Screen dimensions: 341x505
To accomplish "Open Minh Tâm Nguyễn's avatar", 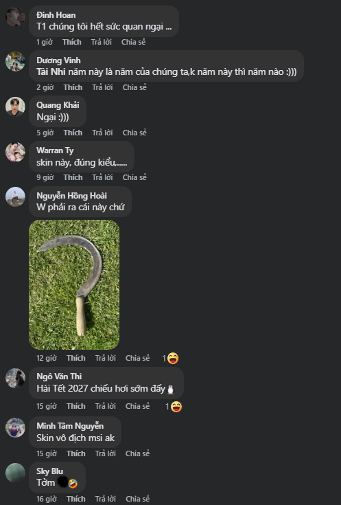I will tap(15, 427).
